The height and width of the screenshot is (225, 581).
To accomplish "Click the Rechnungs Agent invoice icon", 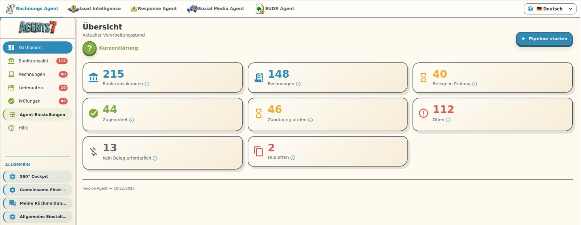I will coord(10,9).
